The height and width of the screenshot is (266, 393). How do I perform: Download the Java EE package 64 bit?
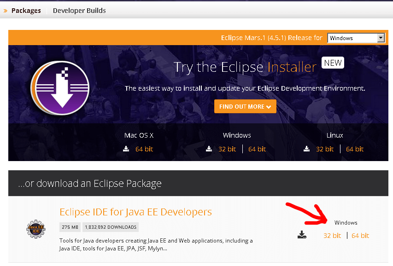[360, 236]
